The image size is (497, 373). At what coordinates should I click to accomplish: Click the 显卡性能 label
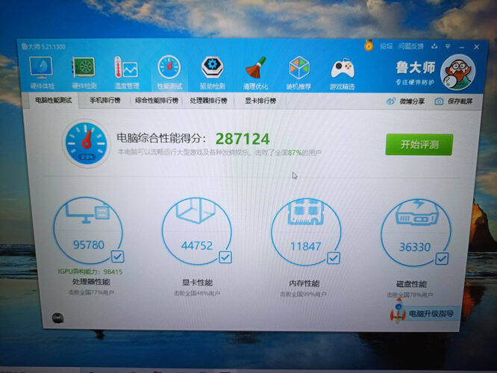click(x=198, y=283)
